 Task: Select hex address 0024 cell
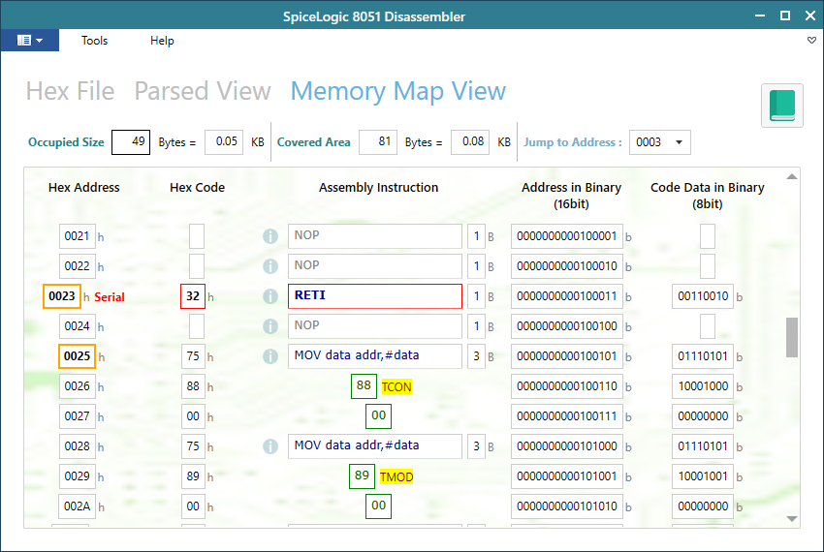point(78,326)
